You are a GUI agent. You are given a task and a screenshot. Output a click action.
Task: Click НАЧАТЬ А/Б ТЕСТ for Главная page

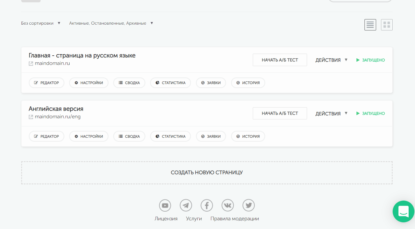(x=280, y=60)
